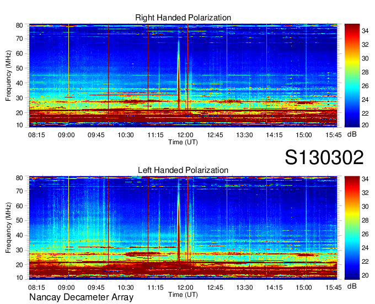The width and height of the screenshot is (375, 304).
Task: Click the '70' frequency tick of left-handed panel
Action: pyautogui.click(x=19, y=191)
